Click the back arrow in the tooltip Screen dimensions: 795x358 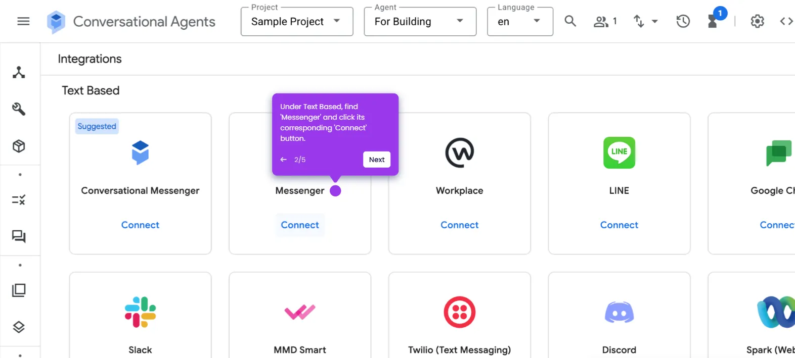pos(284,160)
